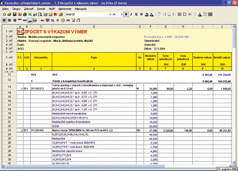Screen dimensions: 238x171
Task: Open the Formát menu
Action: [41, 9]
